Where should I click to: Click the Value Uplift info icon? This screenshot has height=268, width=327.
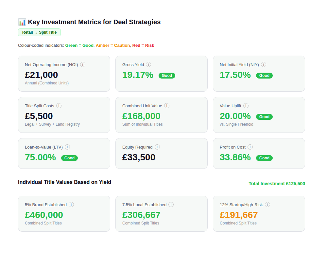coord(246,106)
